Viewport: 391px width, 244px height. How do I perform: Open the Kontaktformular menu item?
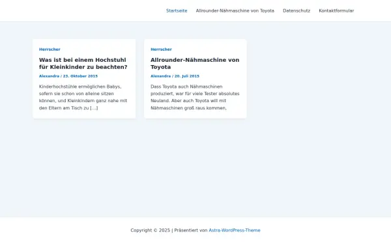pos(336,10)
